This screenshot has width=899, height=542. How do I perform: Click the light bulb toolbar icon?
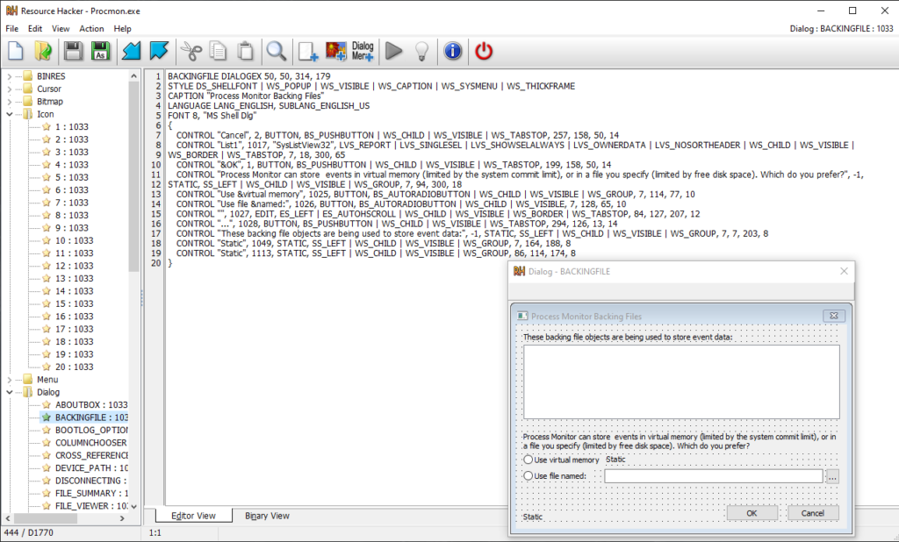click(422, 51)
